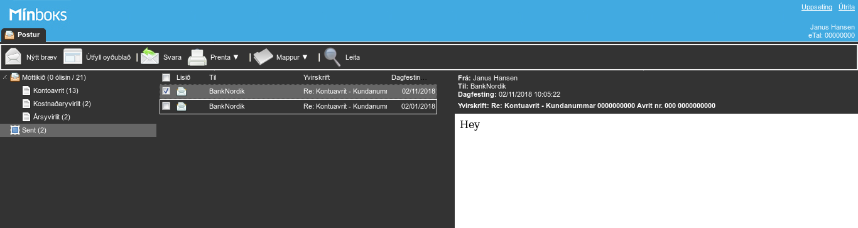
Task: Open the Kostnaðaryvirlit (2) folder
Action: pos(62,104)
